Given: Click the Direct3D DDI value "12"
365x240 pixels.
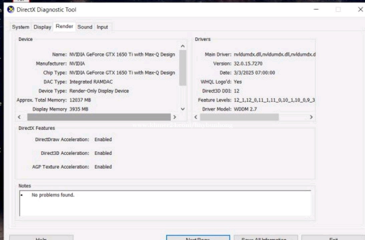Looking at the screenshot, I should tap(236, 91).
